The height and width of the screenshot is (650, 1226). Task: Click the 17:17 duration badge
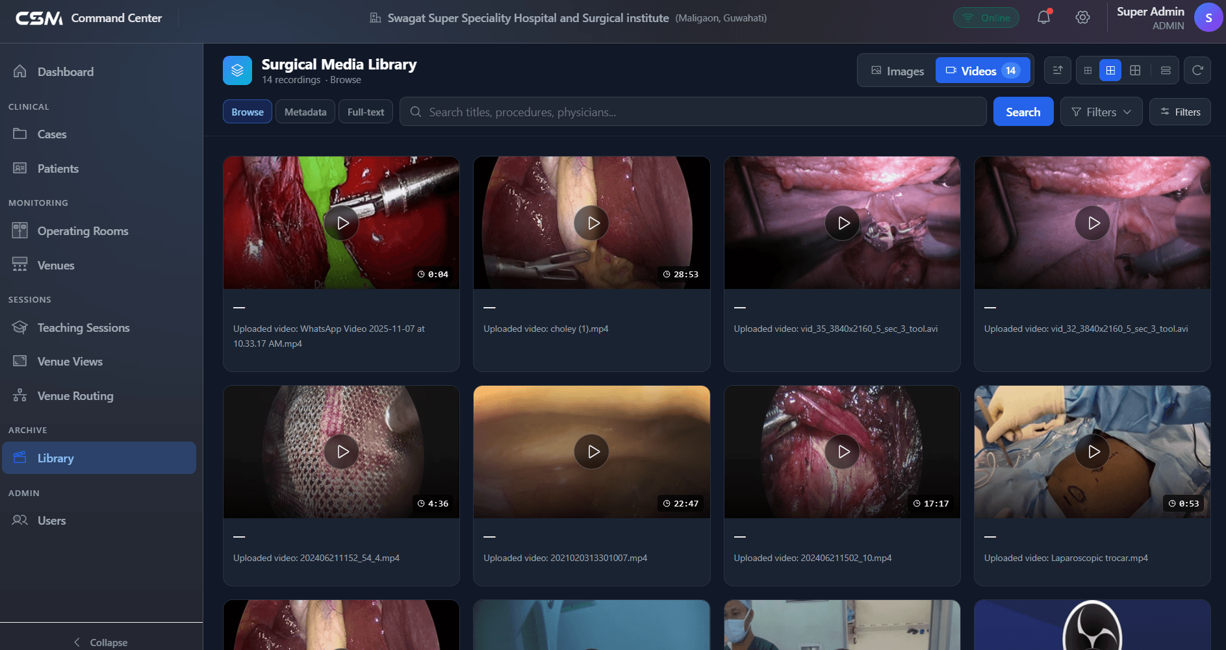931,503
